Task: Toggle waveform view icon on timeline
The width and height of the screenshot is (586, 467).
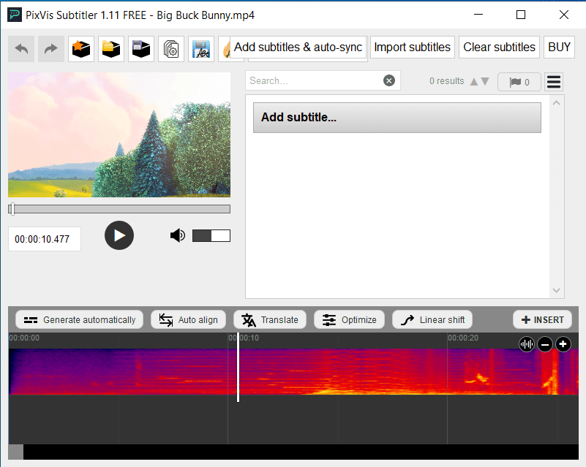Action: click(526, 344)
